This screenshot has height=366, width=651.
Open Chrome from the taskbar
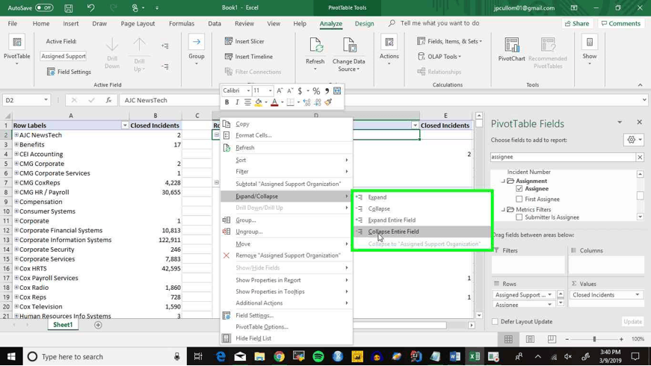pyautogui.click(x=279, y=356)
